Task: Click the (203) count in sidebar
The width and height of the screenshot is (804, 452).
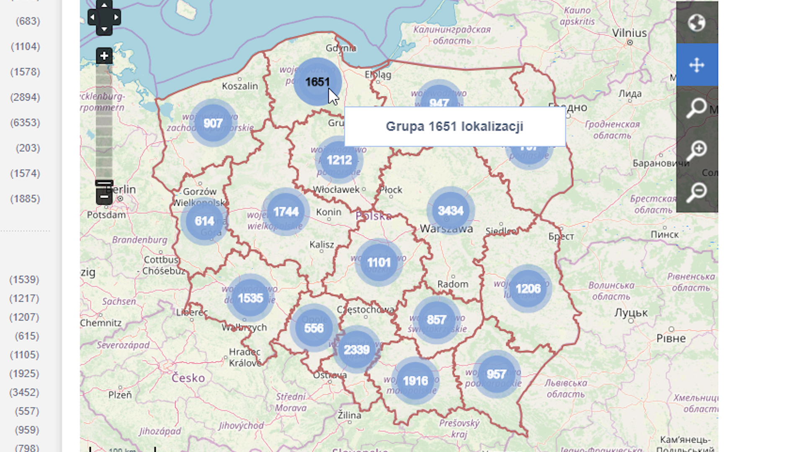Action: coord(28,148)
